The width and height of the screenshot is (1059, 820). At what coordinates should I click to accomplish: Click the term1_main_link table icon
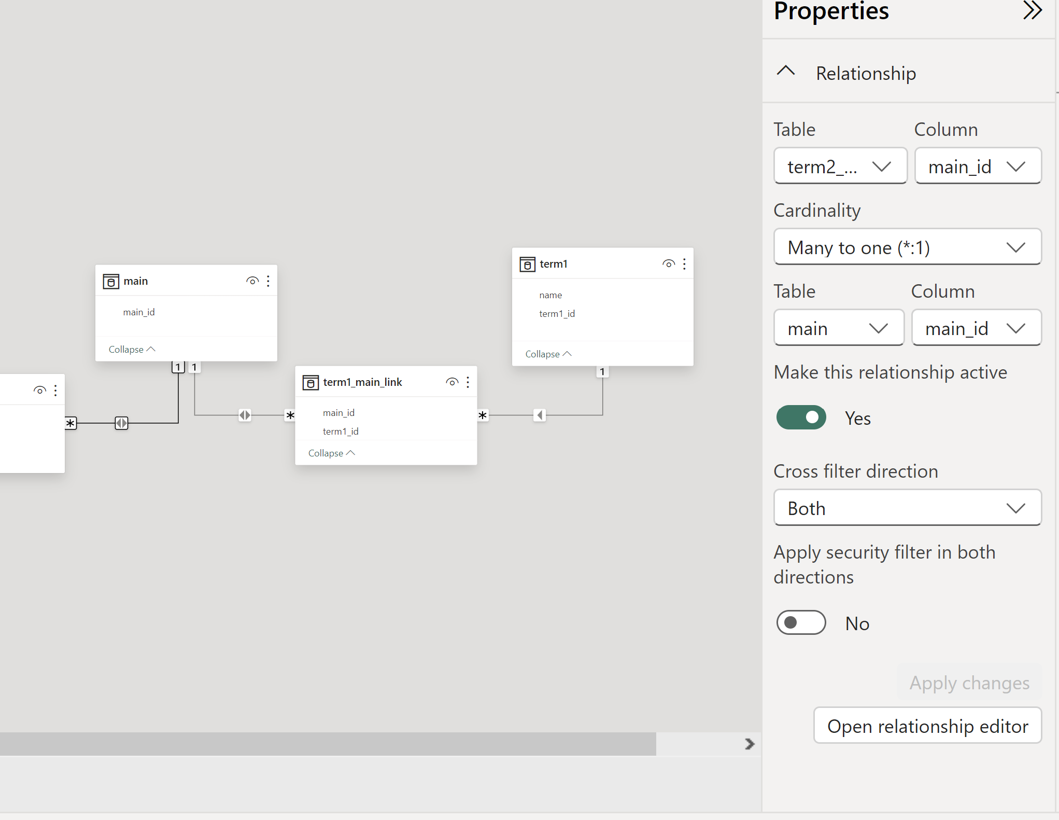(x=310, y=382)
